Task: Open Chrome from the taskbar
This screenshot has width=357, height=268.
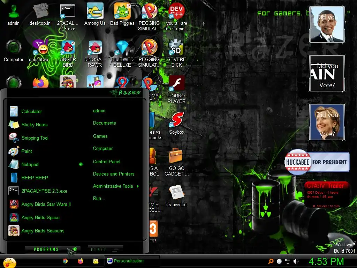Action: coord(65,261)
